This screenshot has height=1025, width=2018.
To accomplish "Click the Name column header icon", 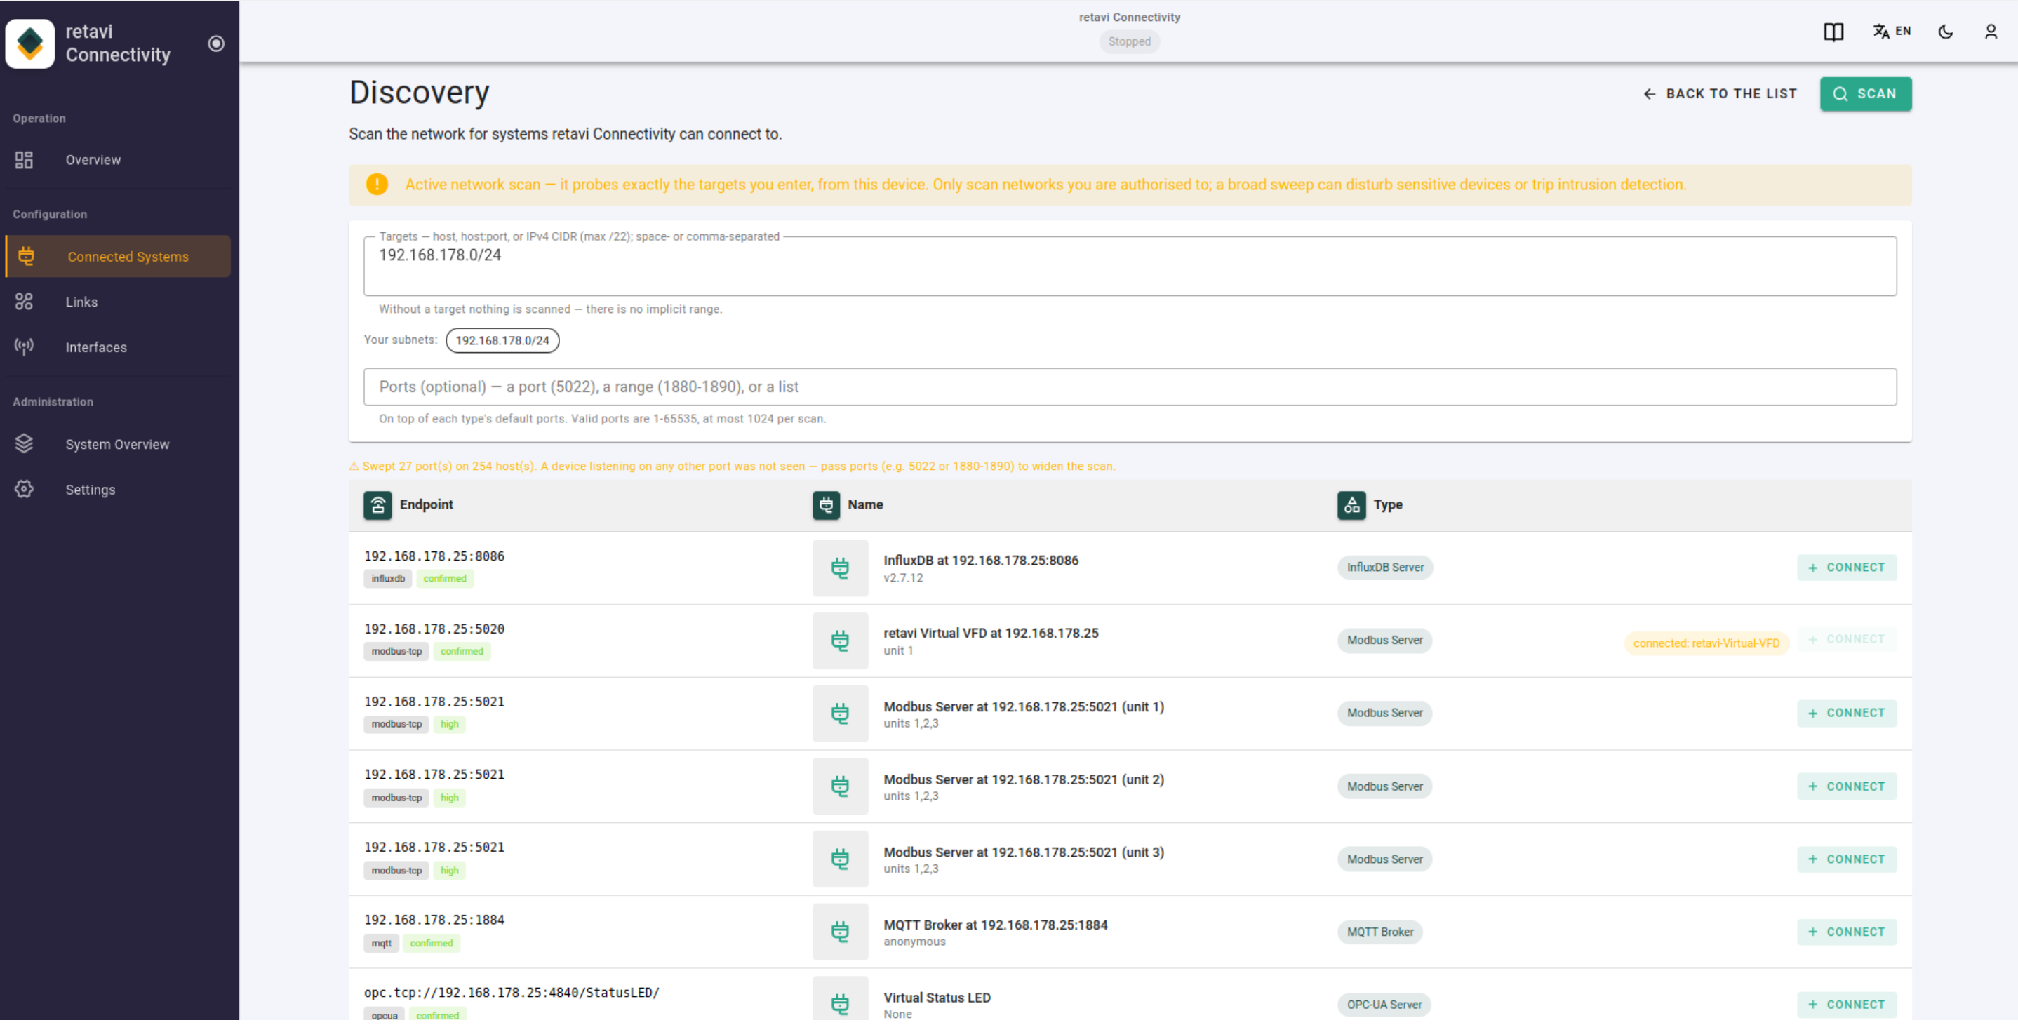I will point(826,507).
